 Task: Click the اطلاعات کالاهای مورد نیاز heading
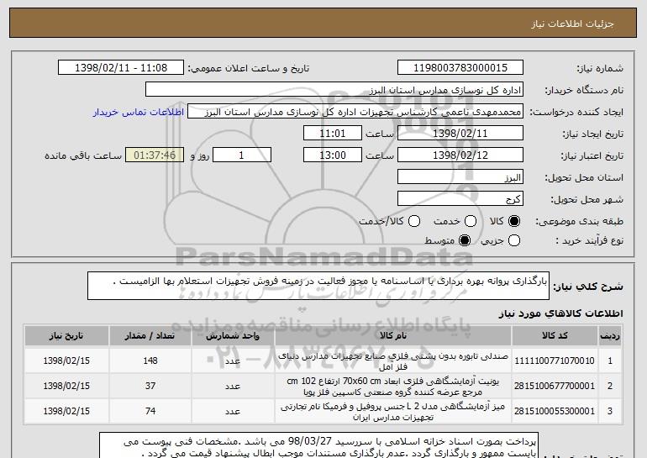560,313
